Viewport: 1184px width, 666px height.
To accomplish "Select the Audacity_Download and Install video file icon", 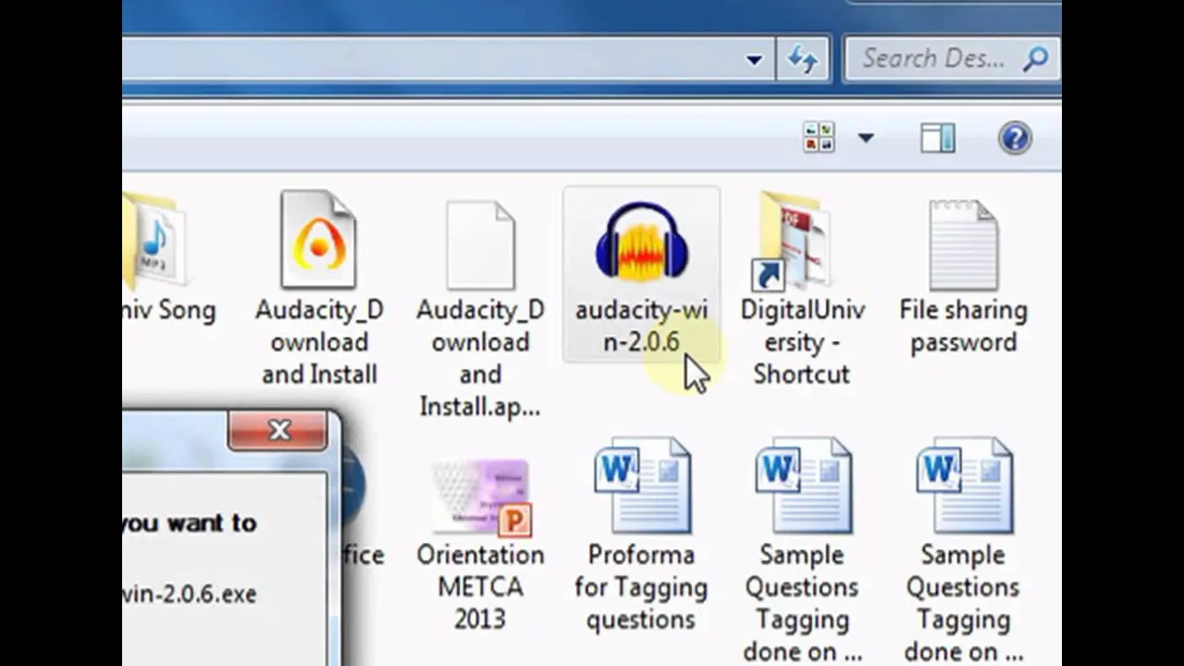I will (x=318, y=240).
